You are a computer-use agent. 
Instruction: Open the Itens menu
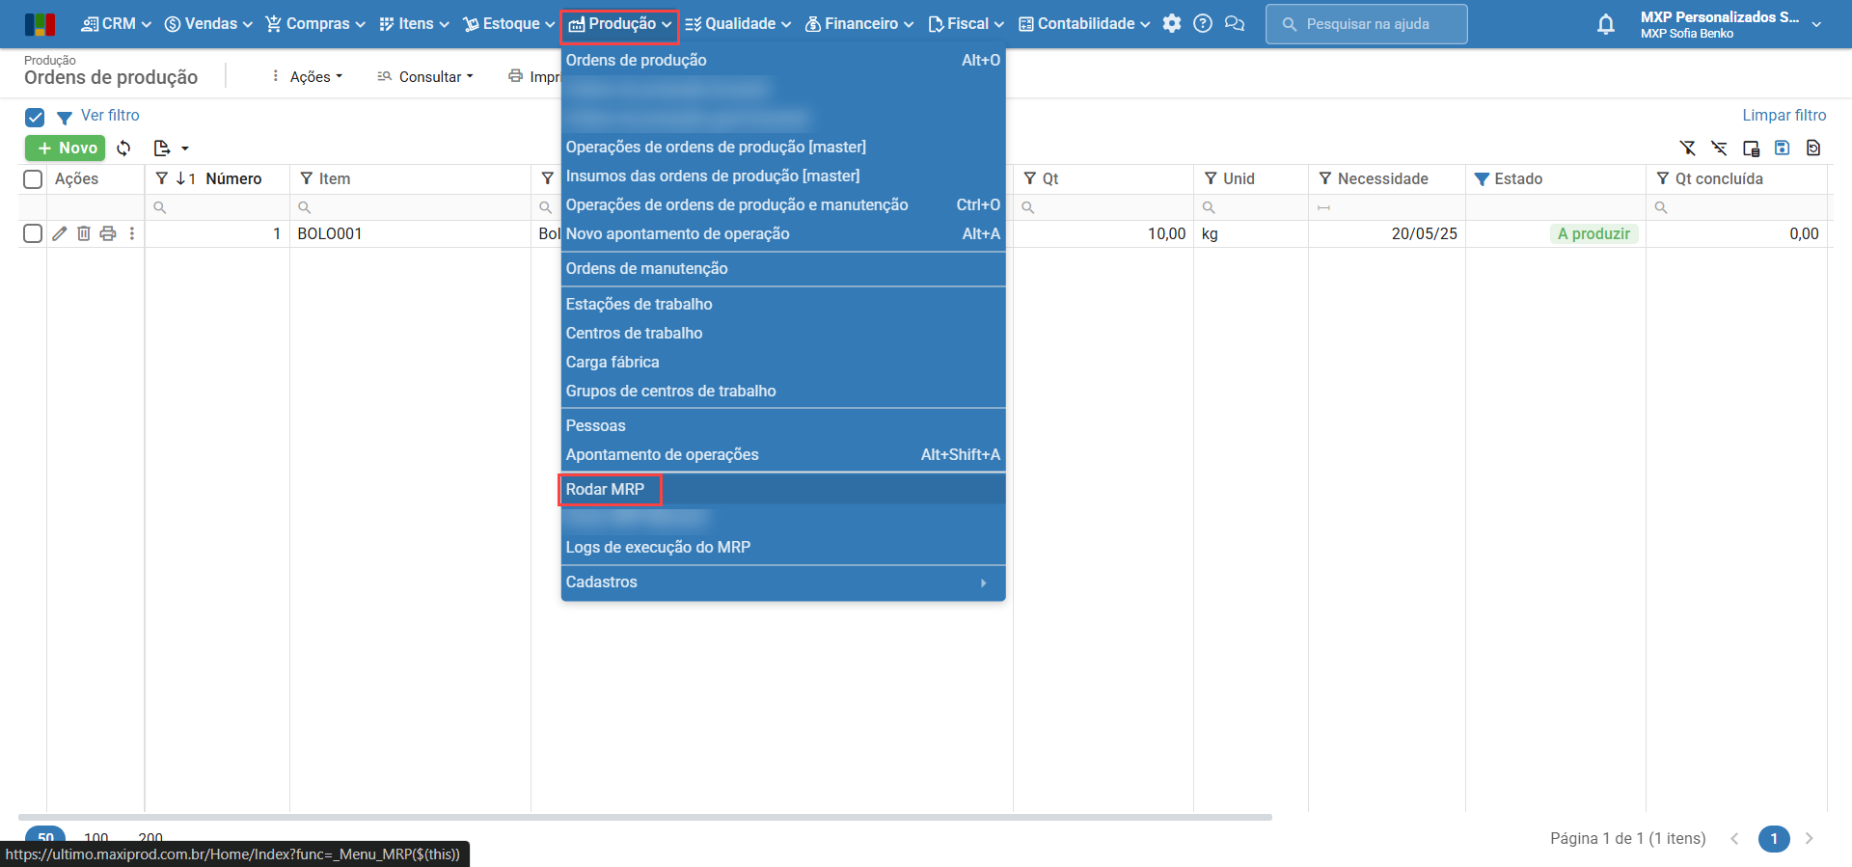click(414, 24)
